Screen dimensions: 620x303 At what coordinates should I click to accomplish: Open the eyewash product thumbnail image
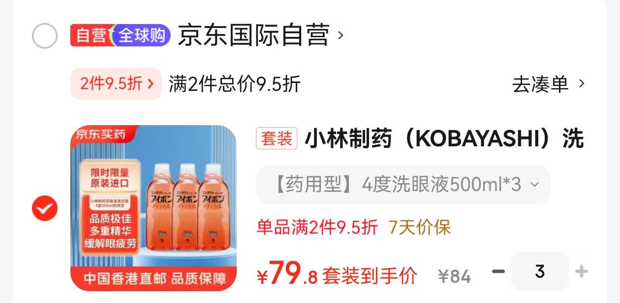(x=154, y=208)
